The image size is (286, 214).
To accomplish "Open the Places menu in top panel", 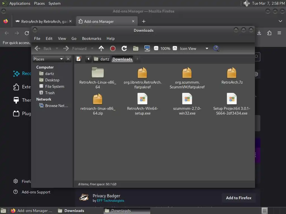I will 39,3.
